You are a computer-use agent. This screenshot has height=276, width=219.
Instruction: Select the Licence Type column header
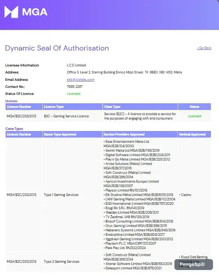click(x=72, y=107)
